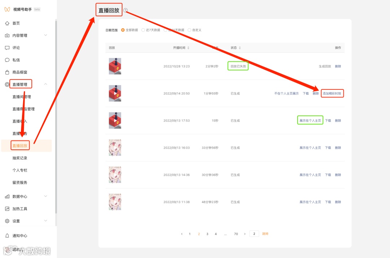390x258 pixels.
Task: Click the beta badge next to 视频号助手
Action: (x=37, y=9)
